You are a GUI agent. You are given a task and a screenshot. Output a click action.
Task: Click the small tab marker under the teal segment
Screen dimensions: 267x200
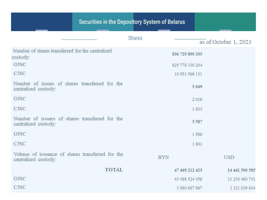pos(103,30)
